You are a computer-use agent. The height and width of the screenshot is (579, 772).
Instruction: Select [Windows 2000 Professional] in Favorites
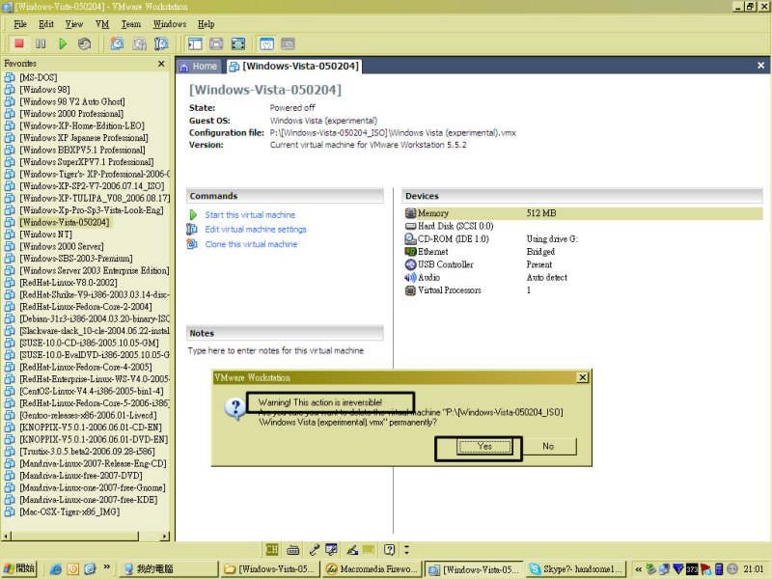click(71, 114)
